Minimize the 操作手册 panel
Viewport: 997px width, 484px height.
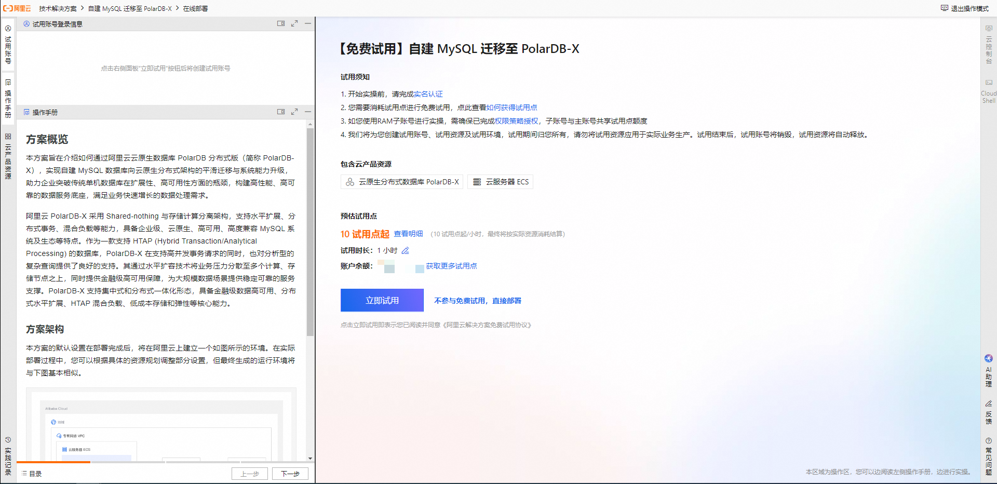point(308,112)
